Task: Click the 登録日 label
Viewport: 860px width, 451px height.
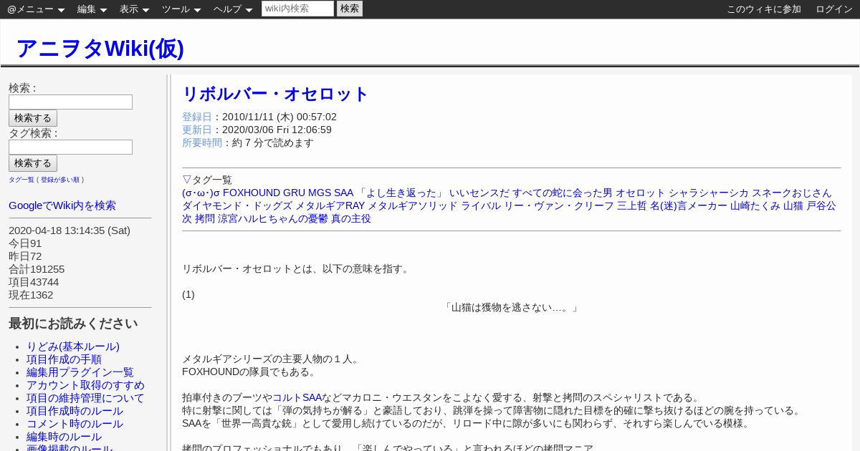Action: pos(197,117)
